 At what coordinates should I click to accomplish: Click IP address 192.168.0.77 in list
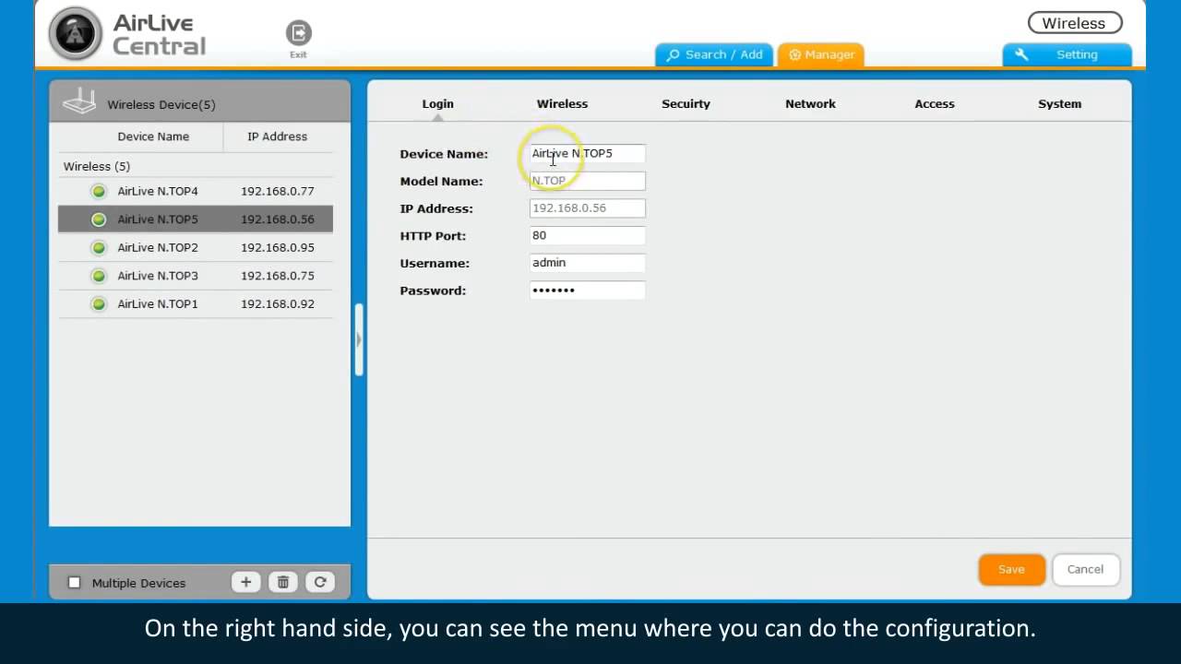pyautogui.click(x=278, y=192)
